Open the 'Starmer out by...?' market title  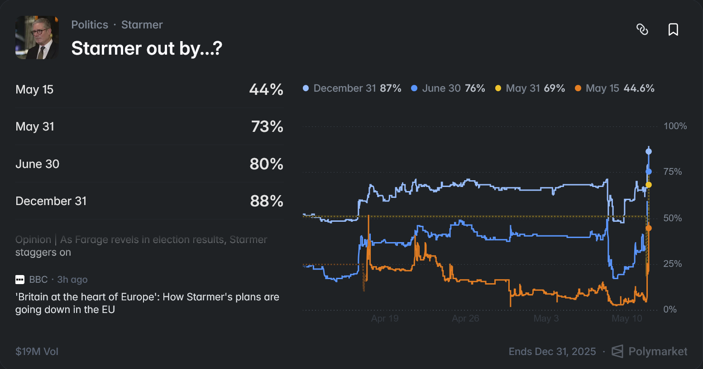click(x=147, y=48)
